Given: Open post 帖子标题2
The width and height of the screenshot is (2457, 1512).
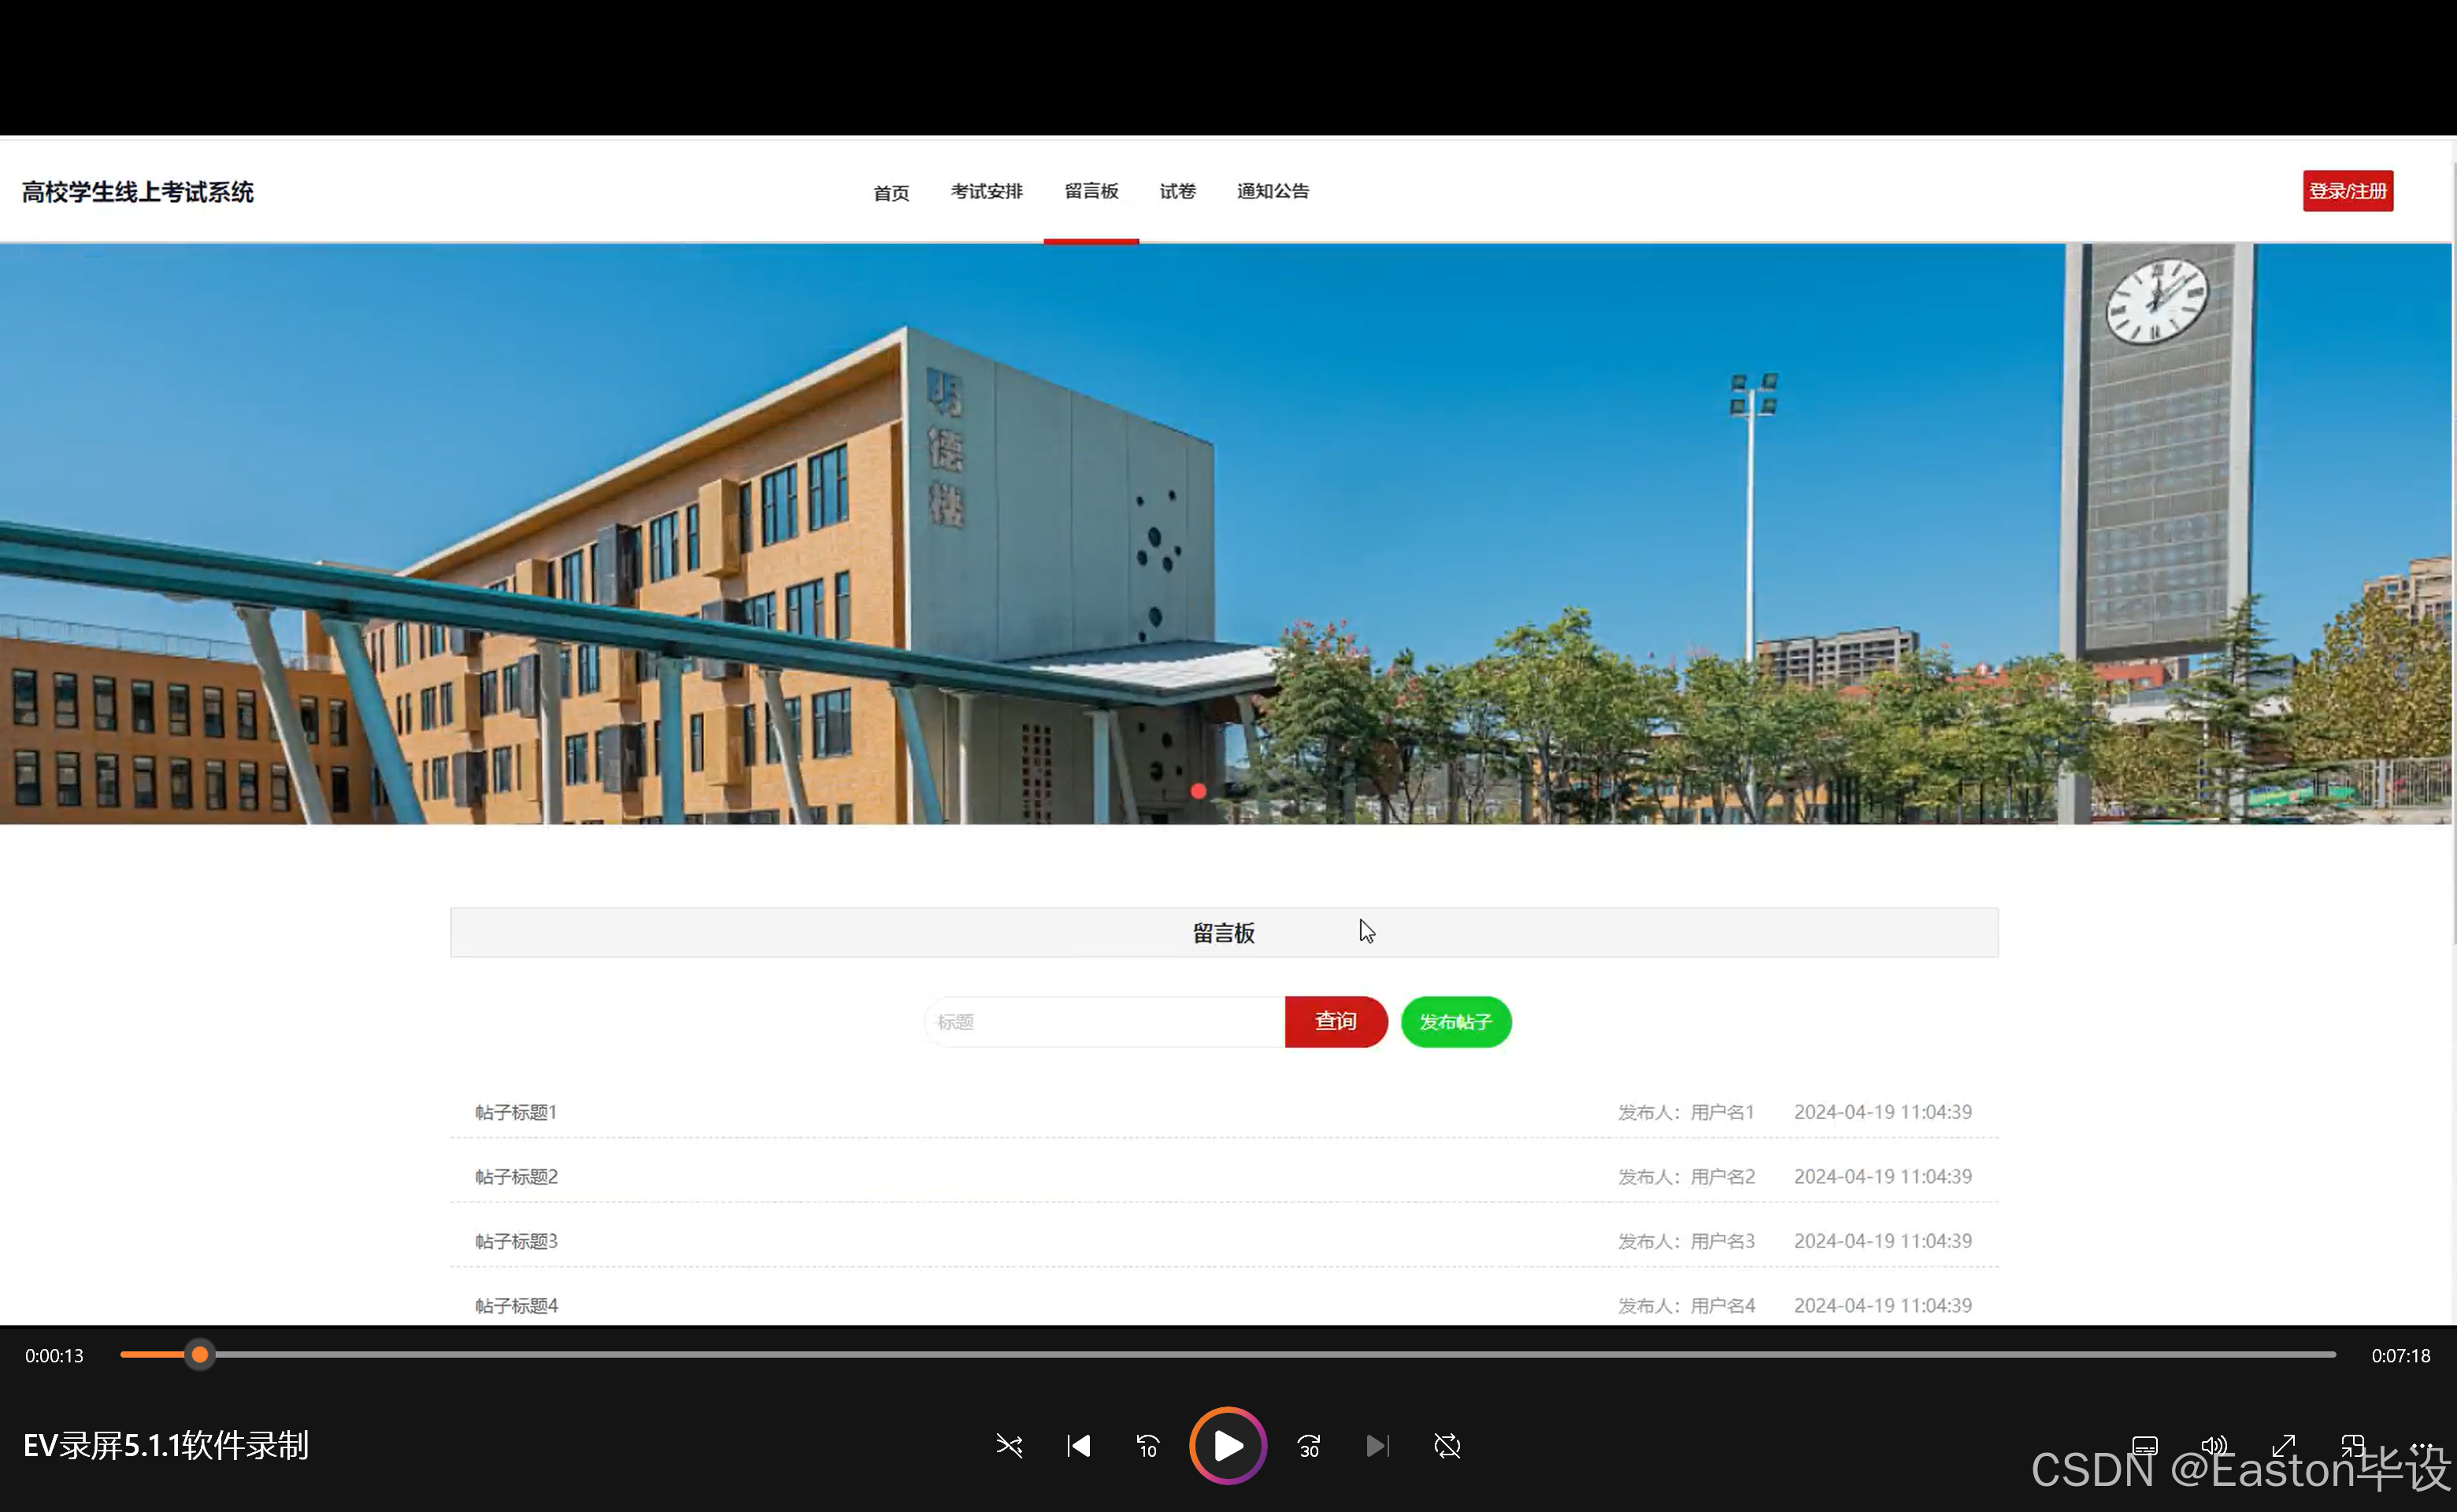Looking at the screenshot, I should coord(517,1177).
